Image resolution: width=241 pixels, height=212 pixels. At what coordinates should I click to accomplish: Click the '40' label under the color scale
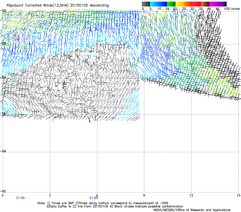pos(209,9)
